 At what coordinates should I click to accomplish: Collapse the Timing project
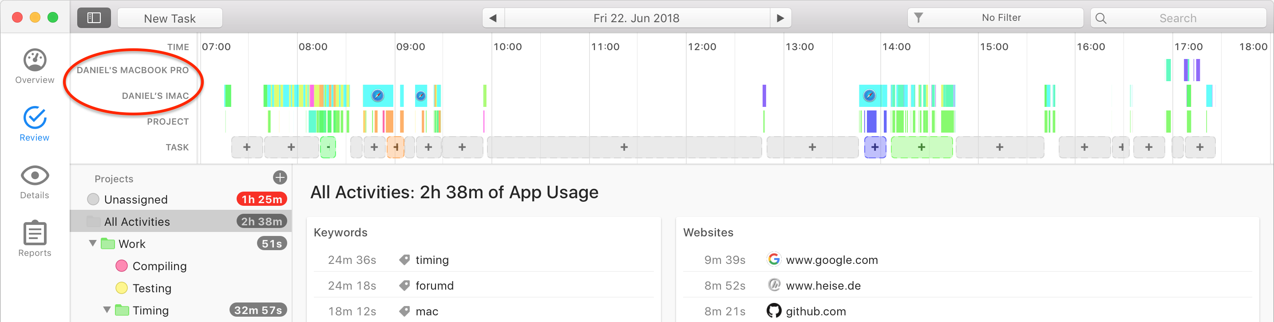[x=107, y=310]
